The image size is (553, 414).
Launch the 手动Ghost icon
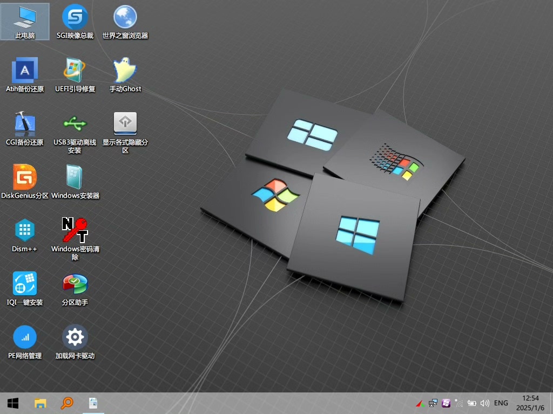click(125, 70)
